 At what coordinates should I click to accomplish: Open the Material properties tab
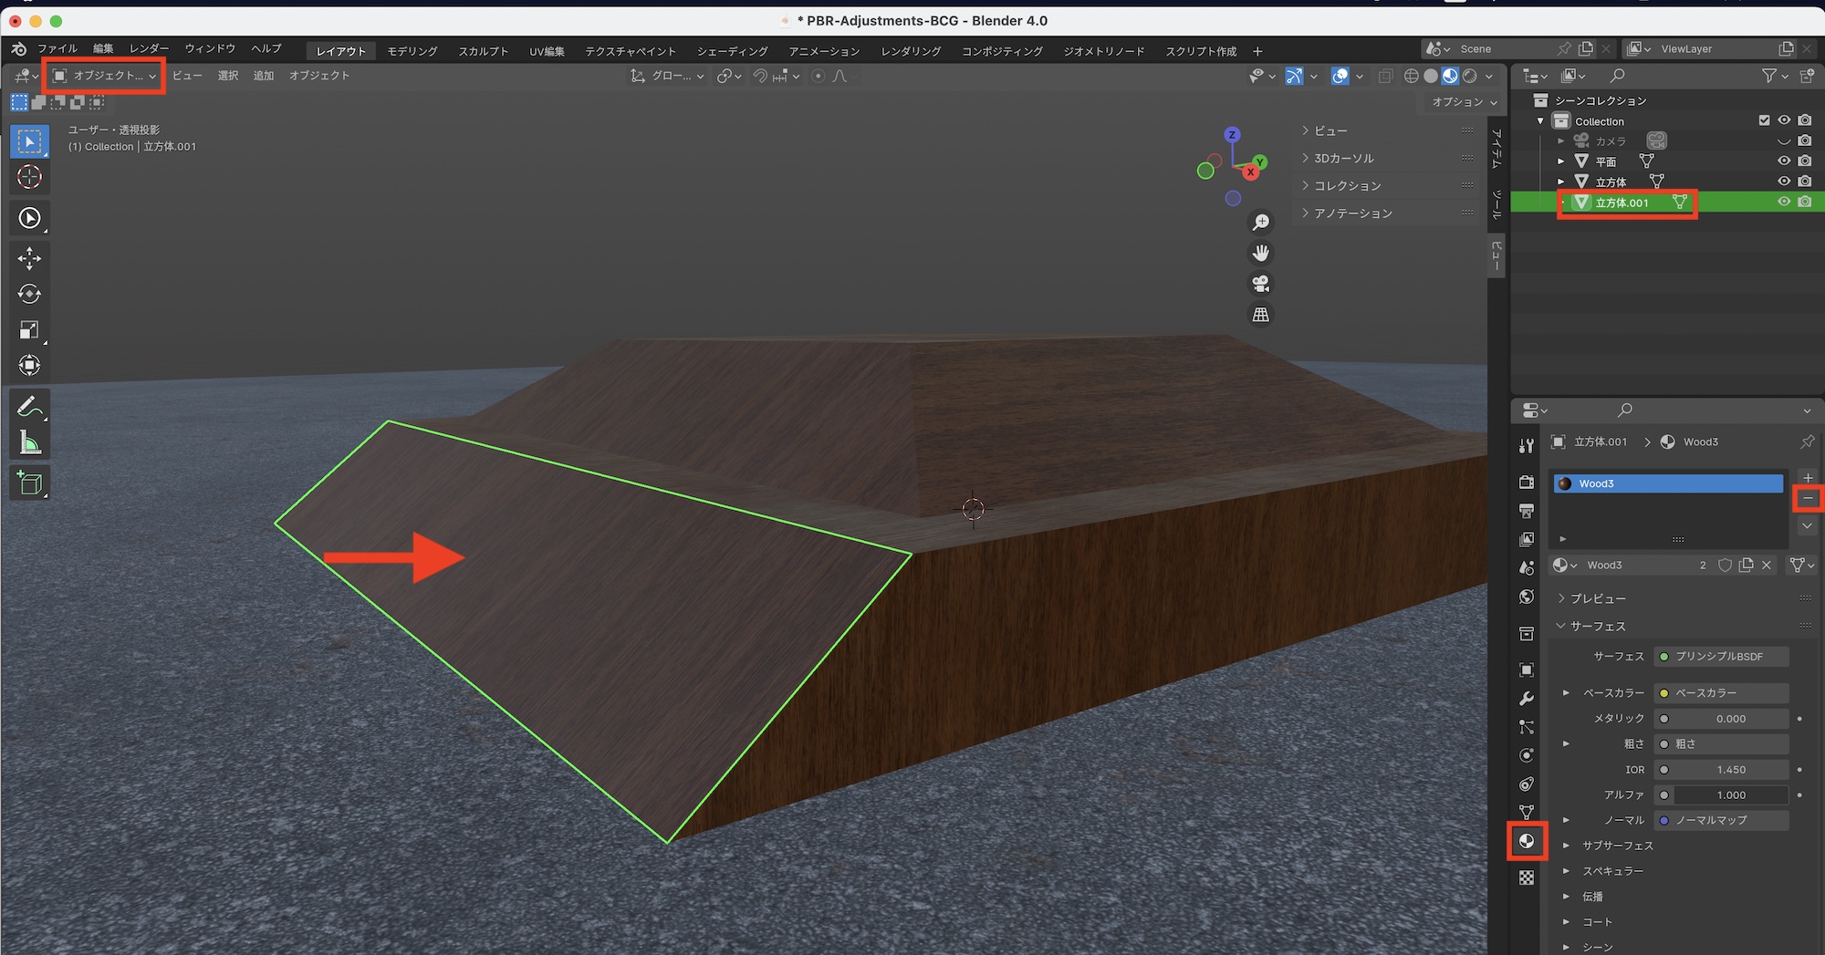(1527, 841)
